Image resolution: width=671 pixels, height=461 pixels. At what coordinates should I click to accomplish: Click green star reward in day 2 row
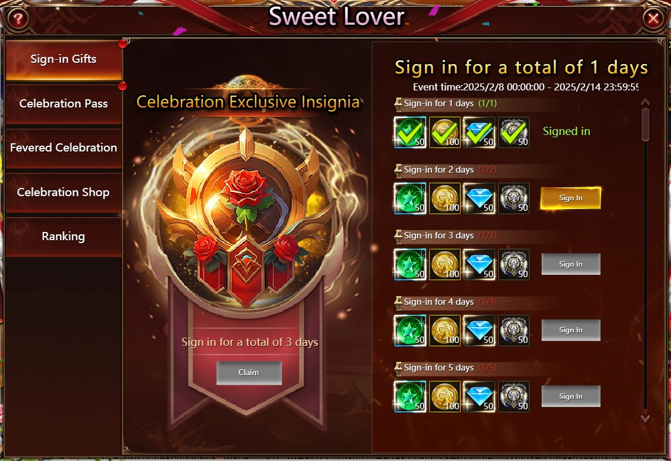pyautogui.click(x=410, y=198)
